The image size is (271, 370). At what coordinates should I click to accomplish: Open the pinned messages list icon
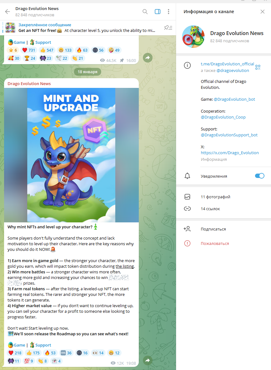tap(168, 28)
